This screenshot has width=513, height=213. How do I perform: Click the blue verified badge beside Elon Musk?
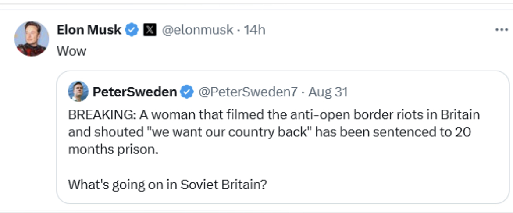coord(132,30)
